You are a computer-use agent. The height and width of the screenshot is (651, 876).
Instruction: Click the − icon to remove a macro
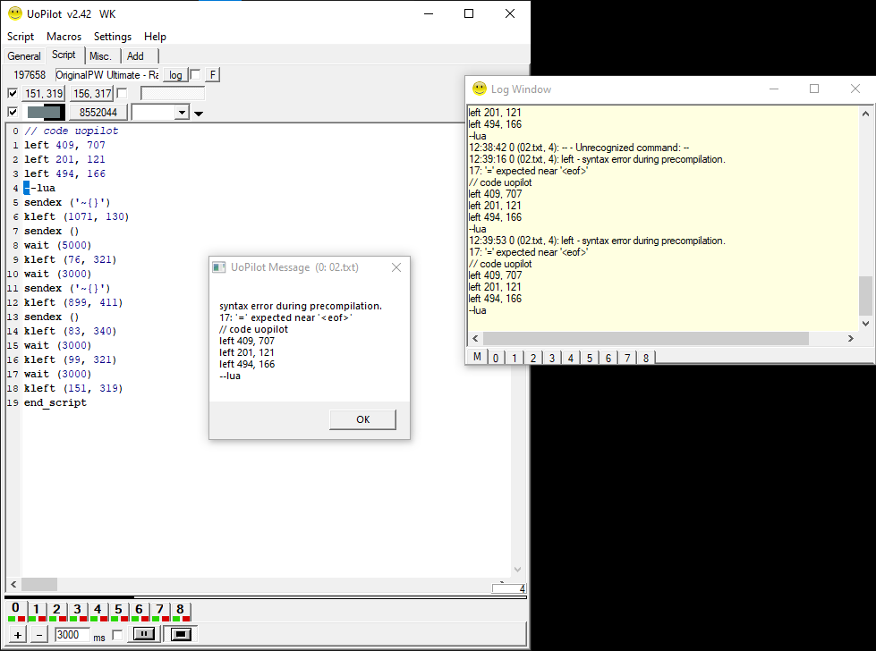[x=39, y=636]
